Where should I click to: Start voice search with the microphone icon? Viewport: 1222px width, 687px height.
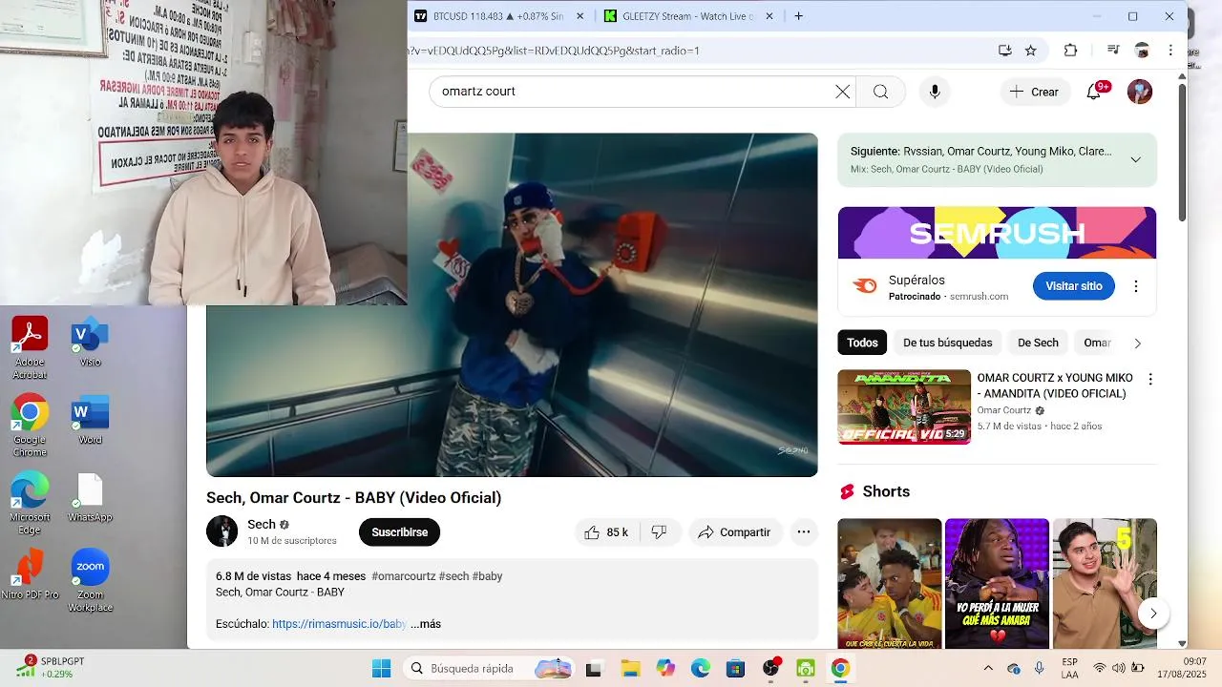coord(935,92)
